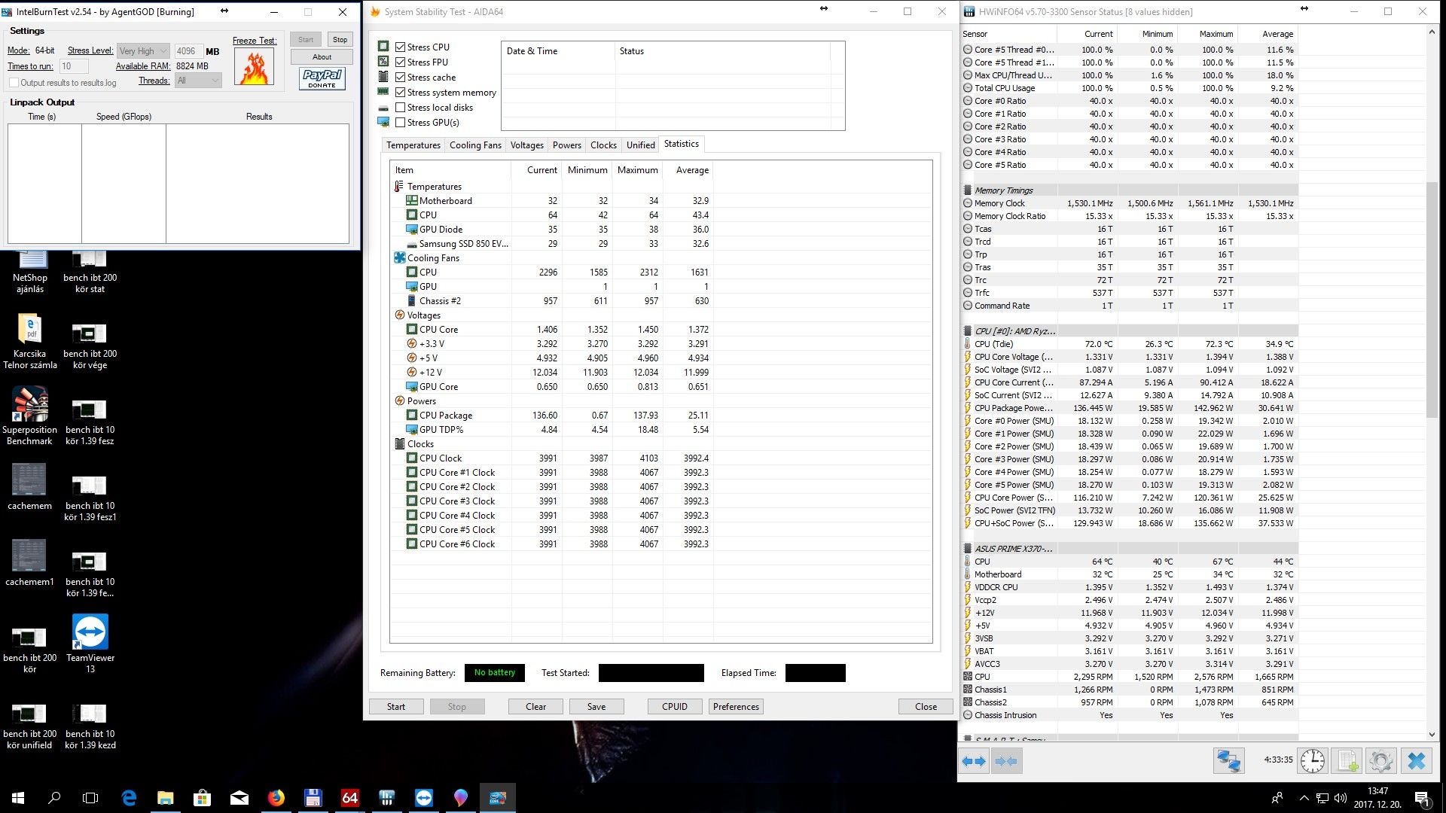Show hidden tray icons chevron
The image size is (1446, 813).
tap(1304, 798)
